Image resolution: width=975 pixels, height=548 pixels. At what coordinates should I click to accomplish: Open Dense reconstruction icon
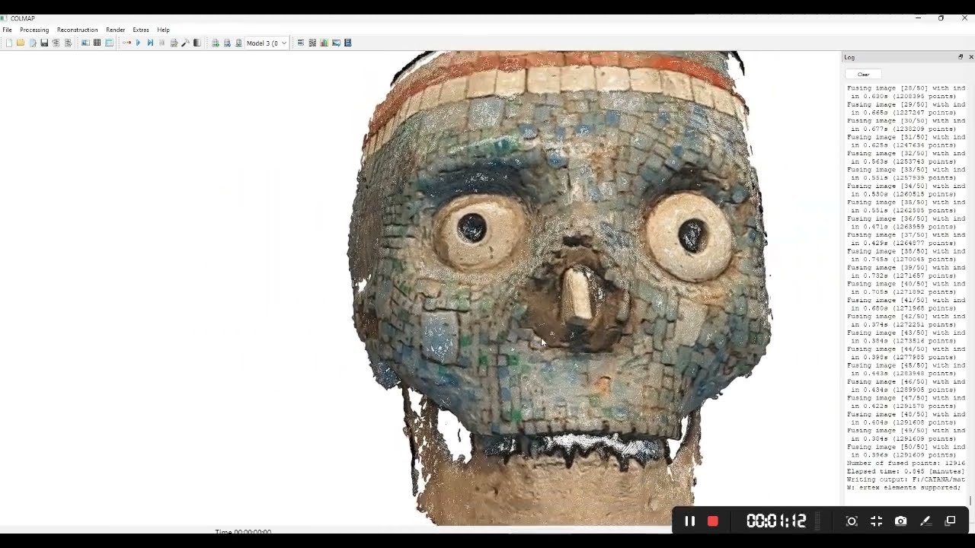(197, 43)
